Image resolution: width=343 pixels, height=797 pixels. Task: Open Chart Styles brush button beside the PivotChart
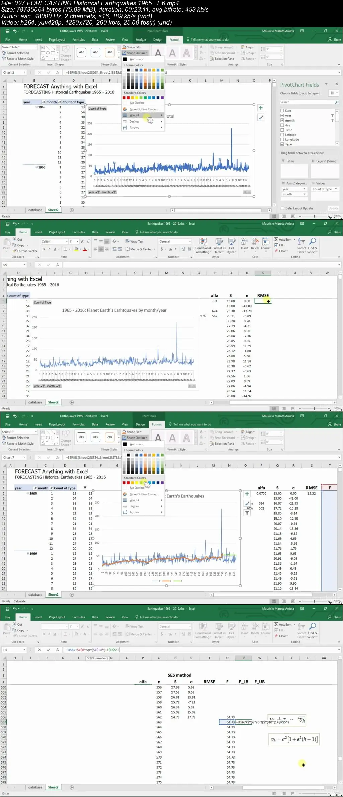pyautogui.click(x=261, y=117)
